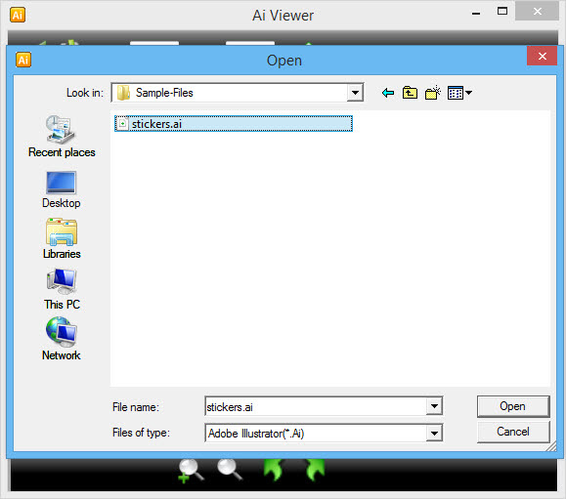Create a new folder icon

point(433,93)
